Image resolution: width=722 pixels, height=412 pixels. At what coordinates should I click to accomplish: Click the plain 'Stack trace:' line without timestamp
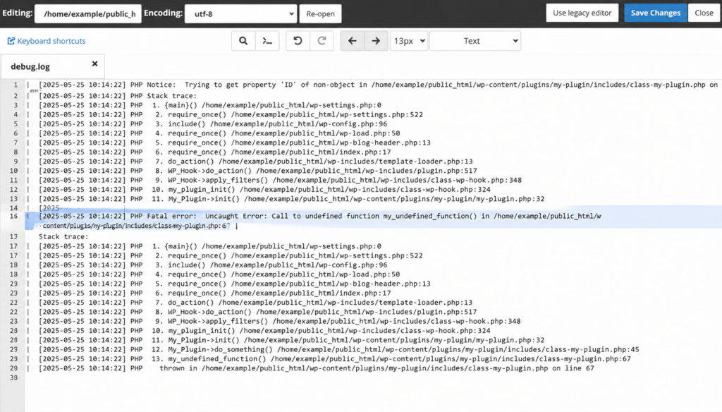click(63, 236)
